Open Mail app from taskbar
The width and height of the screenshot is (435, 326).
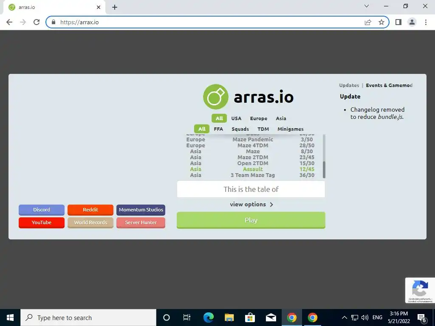(x=271, y=318)
